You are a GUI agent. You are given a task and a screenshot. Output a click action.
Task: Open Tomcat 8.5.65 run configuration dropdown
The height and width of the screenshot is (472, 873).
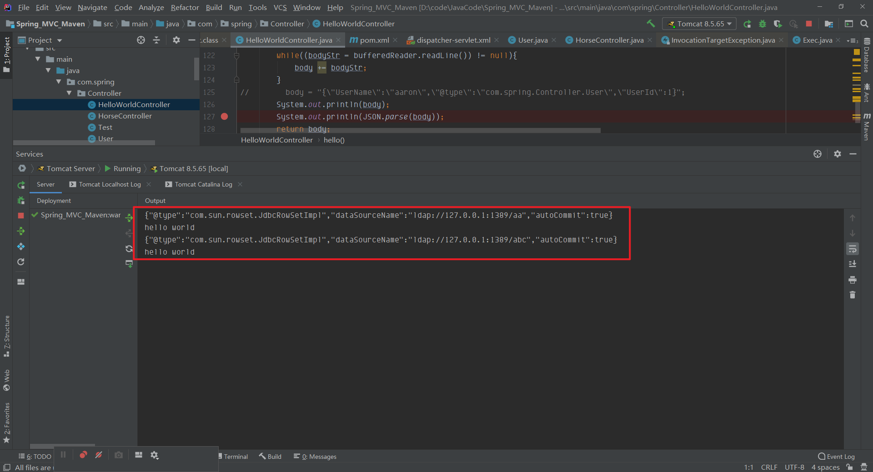point(699,24)
